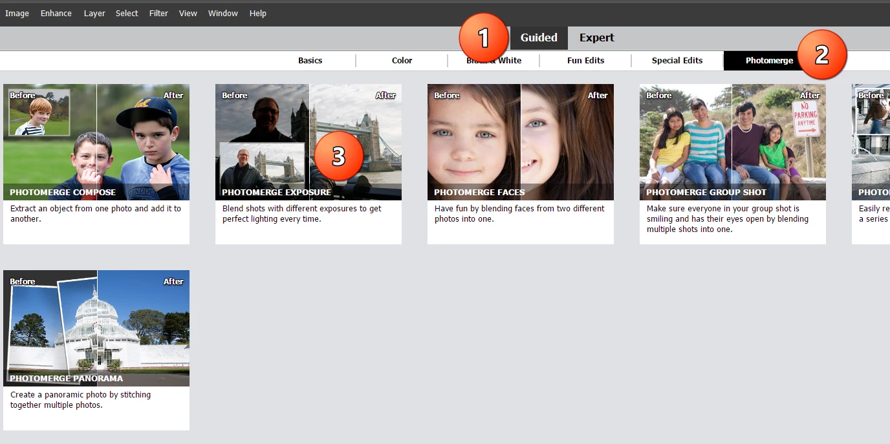Open the Filter menu
This screenshot has height=444, width=890.
click(x=158, y=13)
